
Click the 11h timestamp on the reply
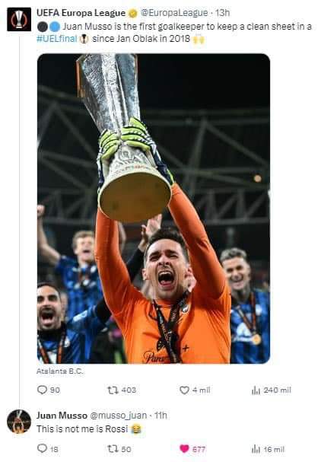click(x=160, y=416)
